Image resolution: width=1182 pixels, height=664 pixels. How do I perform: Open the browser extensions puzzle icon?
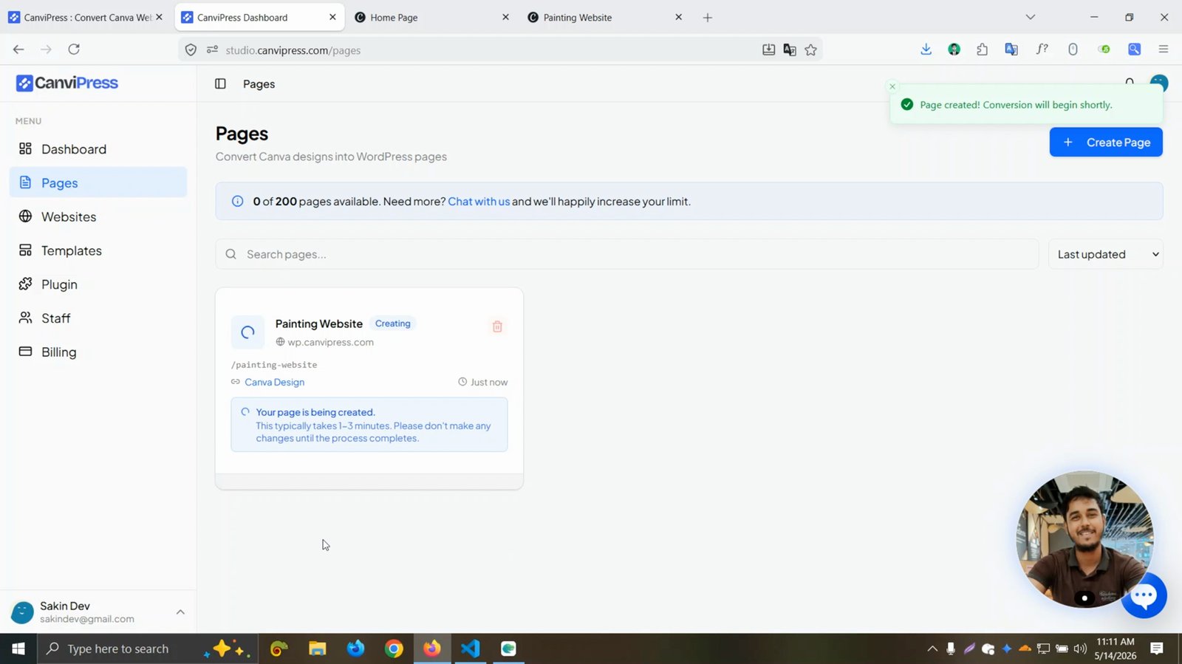982,49
